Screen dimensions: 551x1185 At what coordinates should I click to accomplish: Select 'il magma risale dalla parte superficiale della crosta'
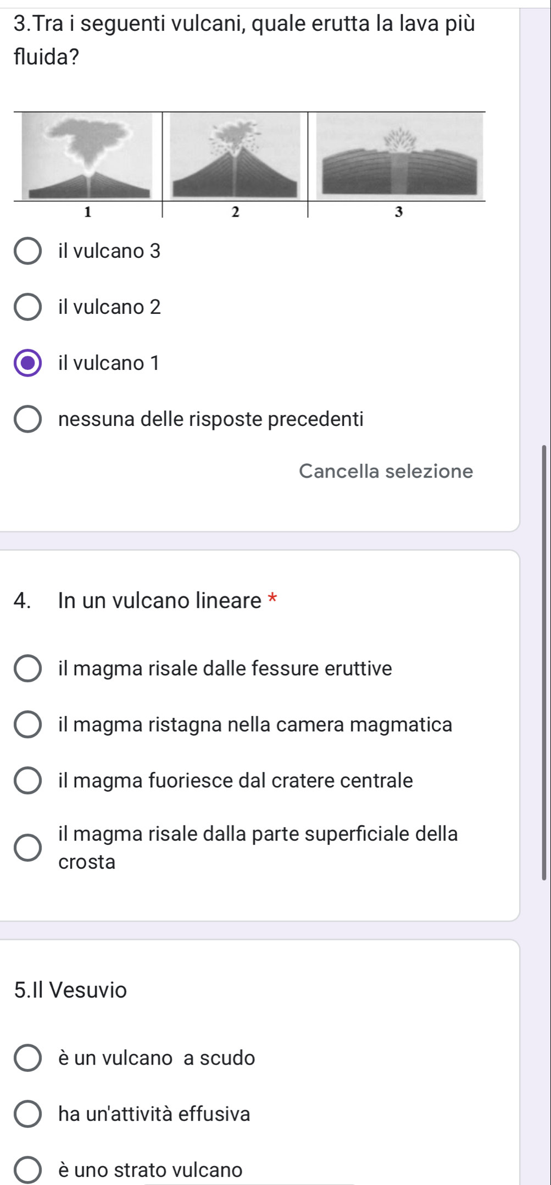(27, 848)
